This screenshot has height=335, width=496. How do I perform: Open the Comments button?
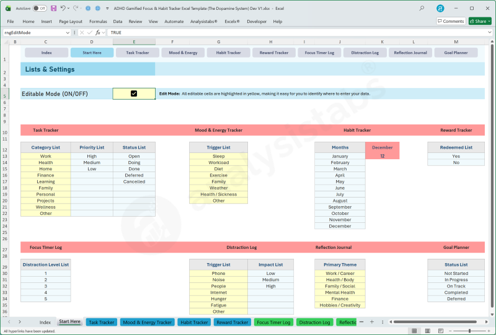coord(451,21)
